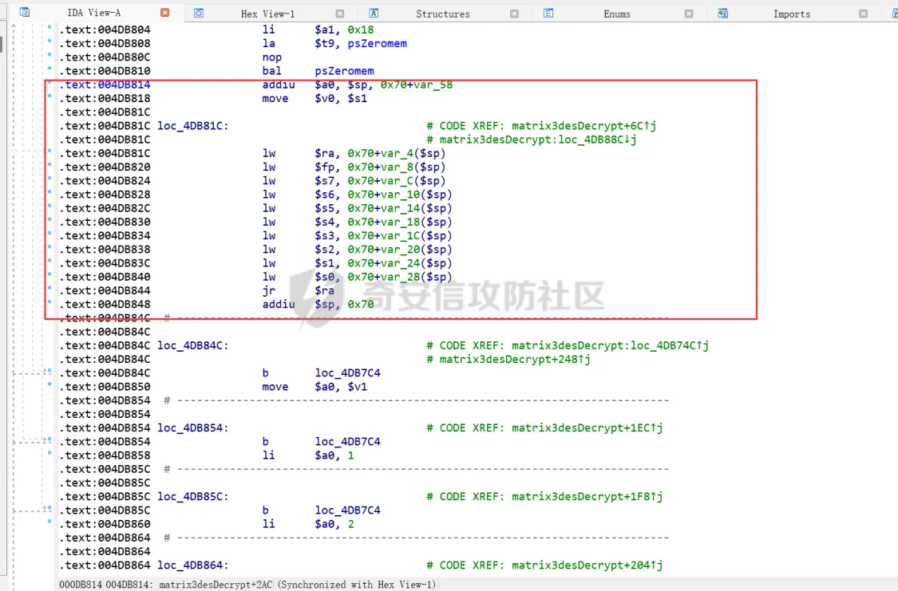Toggle breakpoint dot at address 004DB858
Image resolution: width=898 pixels, height=591 pixels.
click(x=49, y=455)
